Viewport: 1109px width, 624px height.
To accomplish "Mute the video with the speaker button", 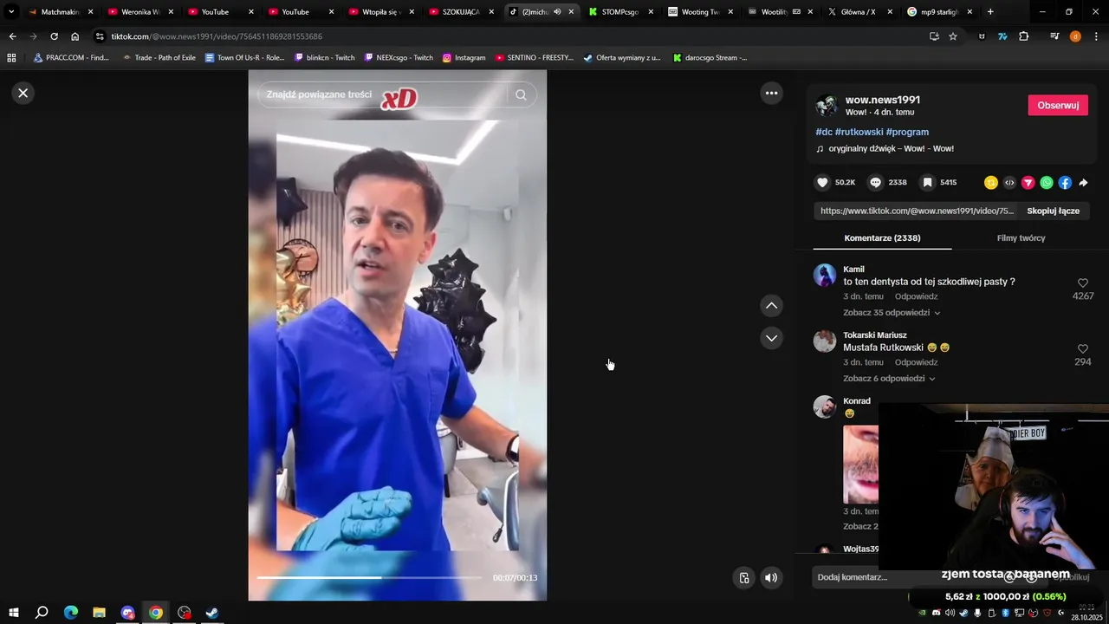I will [771, 578].
